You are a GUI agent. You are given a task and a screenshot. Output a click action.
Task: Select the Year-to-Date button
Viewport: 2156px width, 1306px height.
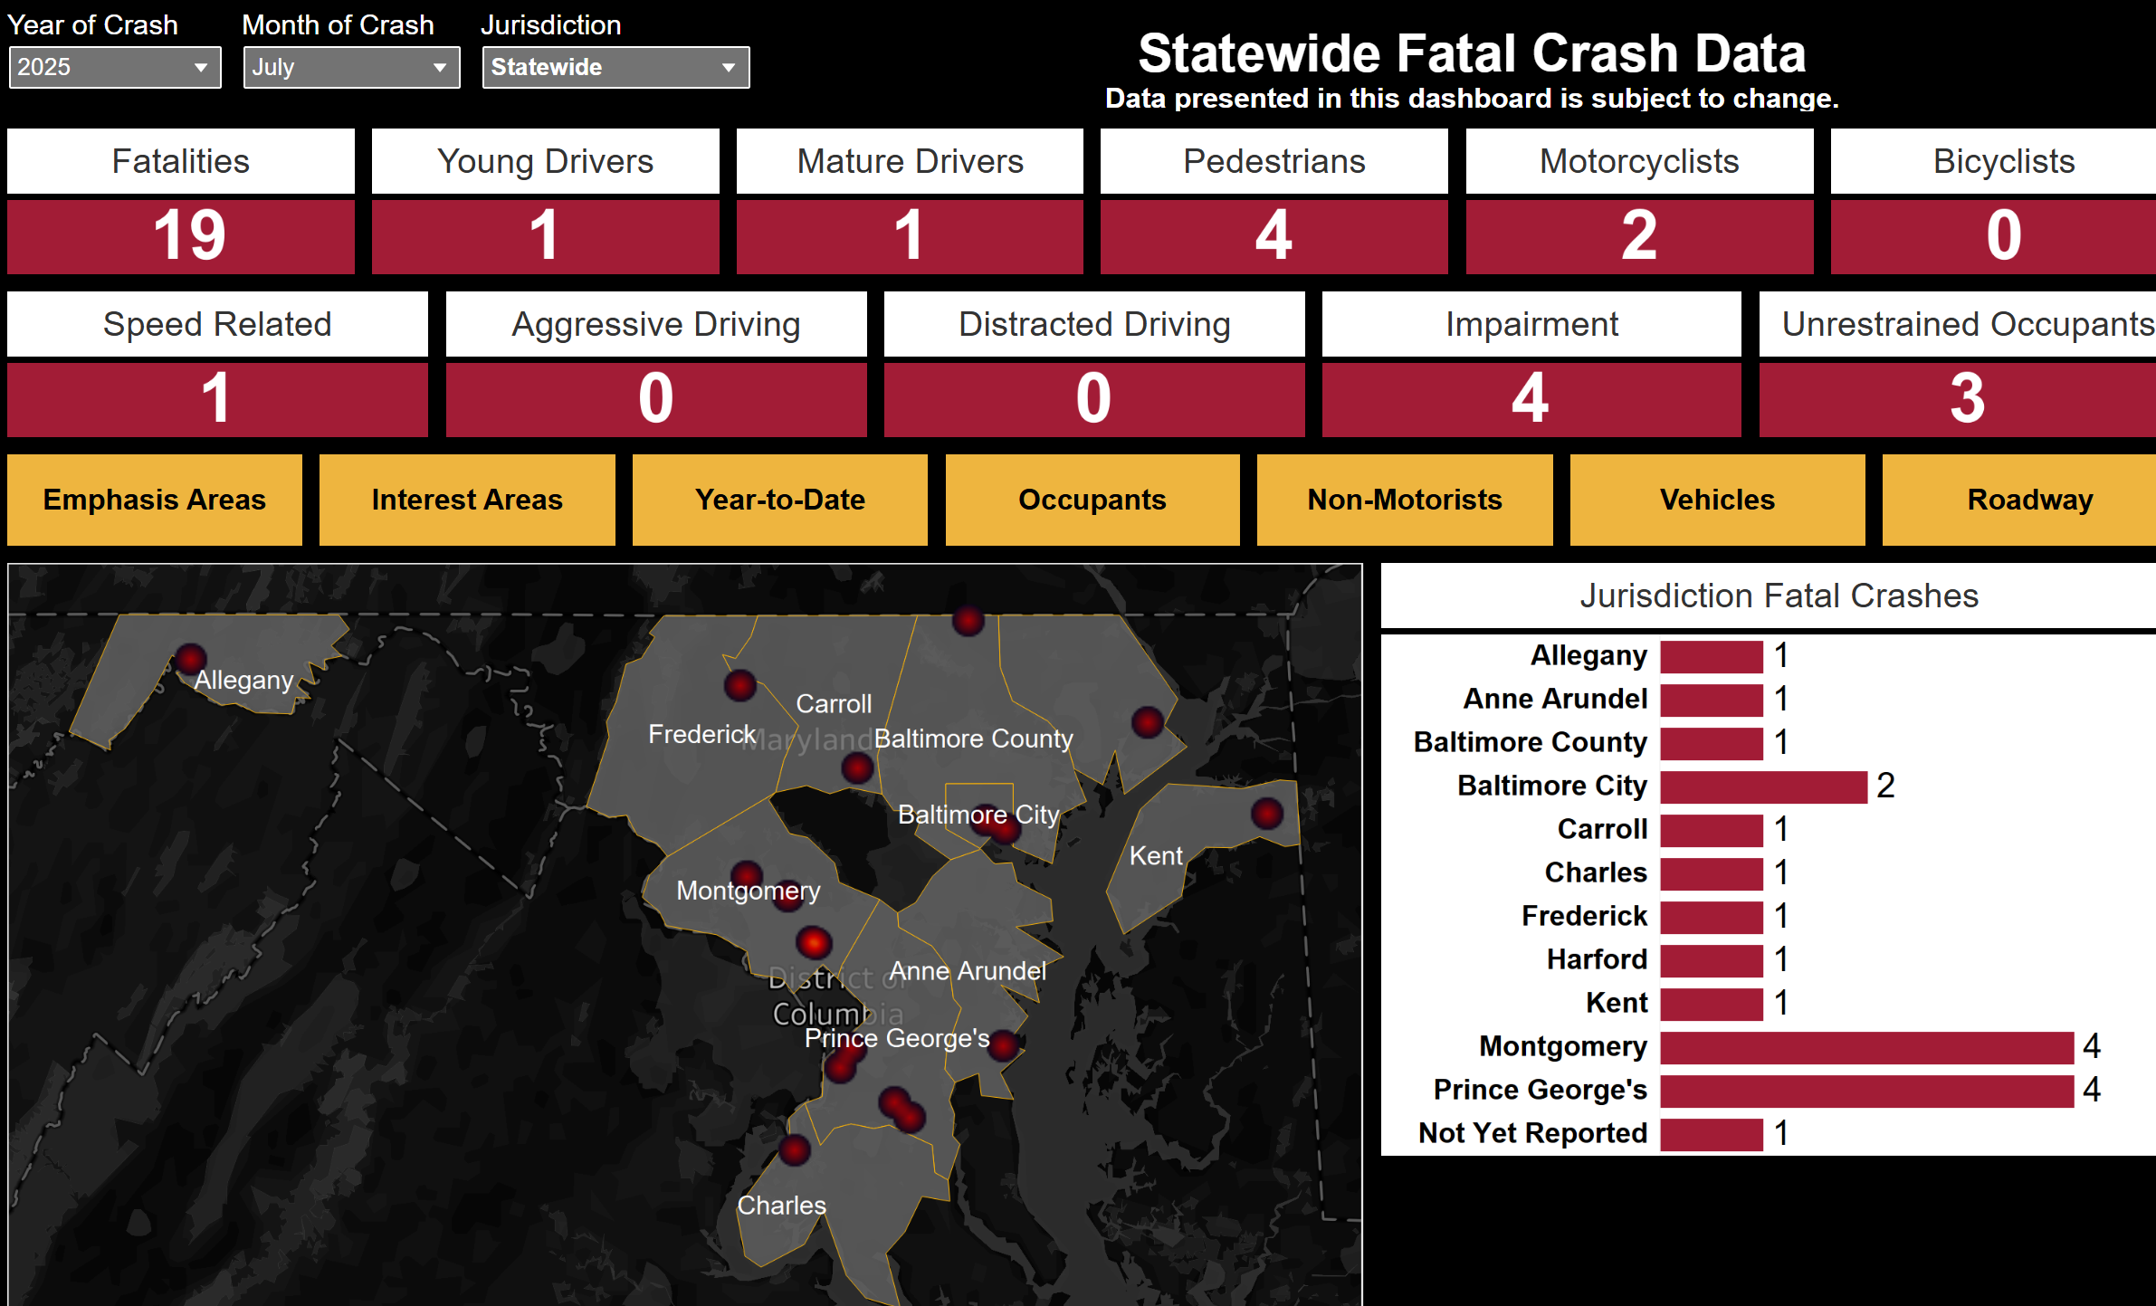[x=779, y=500]
